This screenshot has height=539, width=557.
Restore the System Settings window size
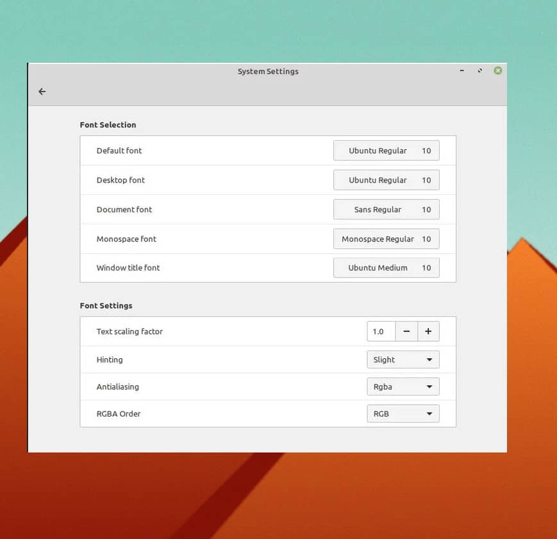tap(480, 70)
